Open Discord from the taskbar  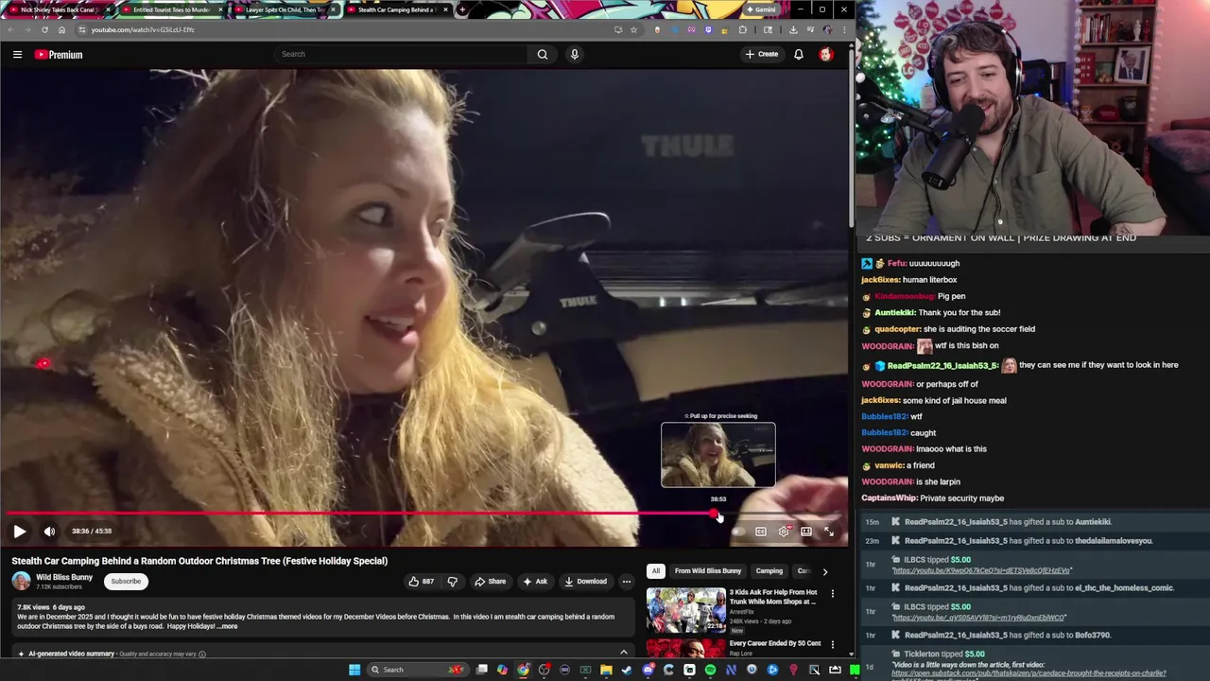click(648, 670)
